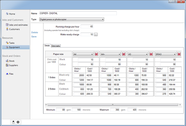The height and width of the screenshot is (126, 186).
Task: Click the Make ready charge field
Action: [87, 35]
